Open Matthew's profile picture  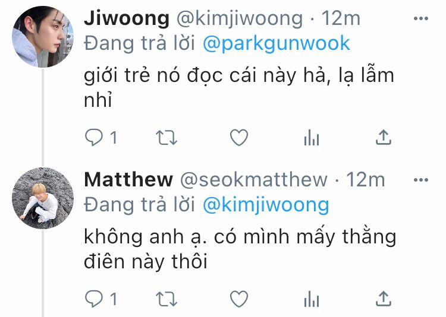[43, 198]
